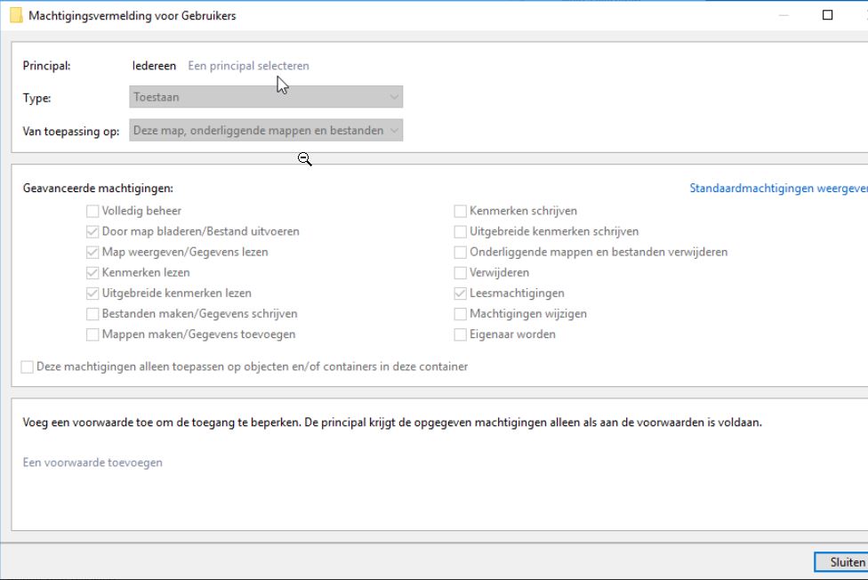The image size is (868, 580).
Task: Uncheck Map weergeven/Gegevens lezen
Action: click(92, 252)
